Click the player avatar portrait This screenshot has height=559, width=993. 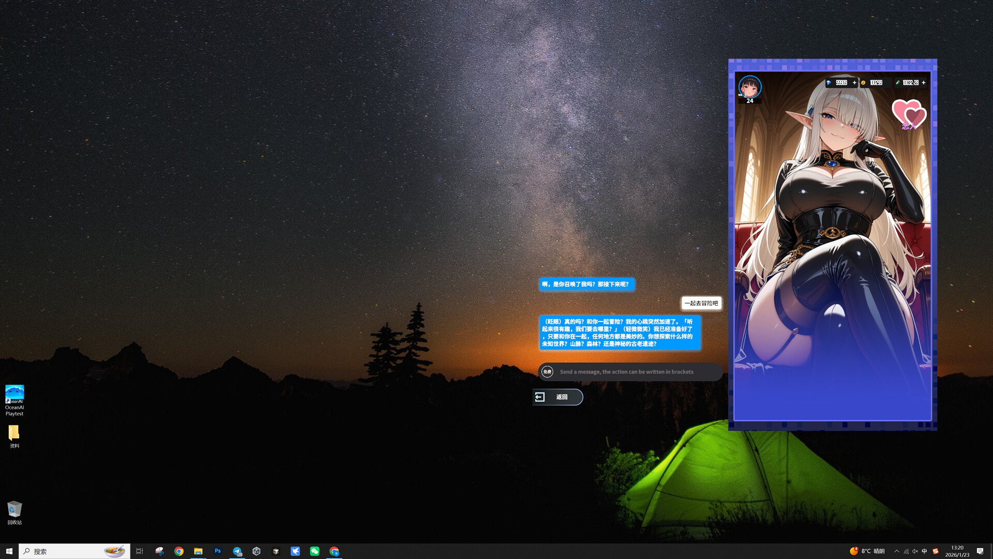coord(749,86)
